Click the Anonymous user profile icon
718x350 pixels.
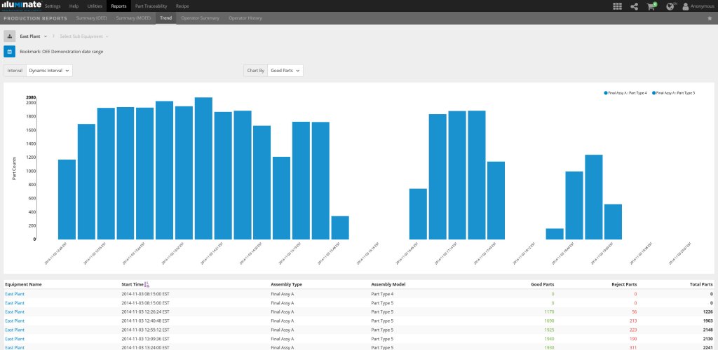[x=686, y=6]
